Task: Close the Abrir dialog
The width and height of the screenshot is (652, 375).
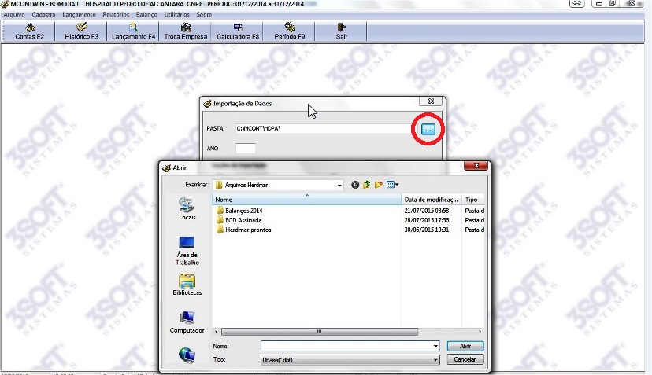Action: pyautogui.click(x=476, y=166)
